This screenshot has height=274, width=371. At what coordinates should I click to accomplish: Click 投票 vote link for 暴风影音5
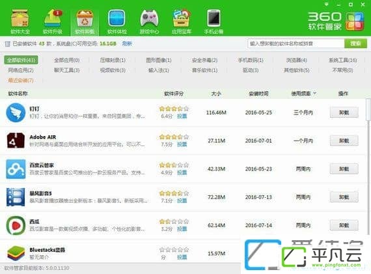tap(182, 200)
